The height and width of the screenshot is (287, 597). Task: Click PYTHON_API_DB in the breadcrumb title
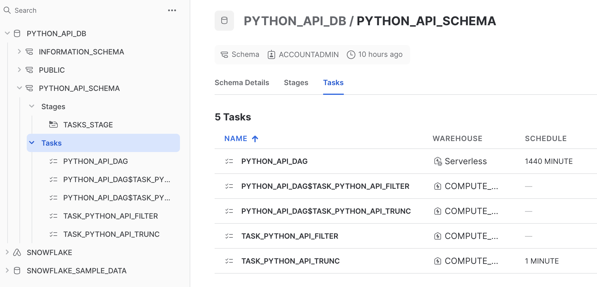click(x=295, y=21)
